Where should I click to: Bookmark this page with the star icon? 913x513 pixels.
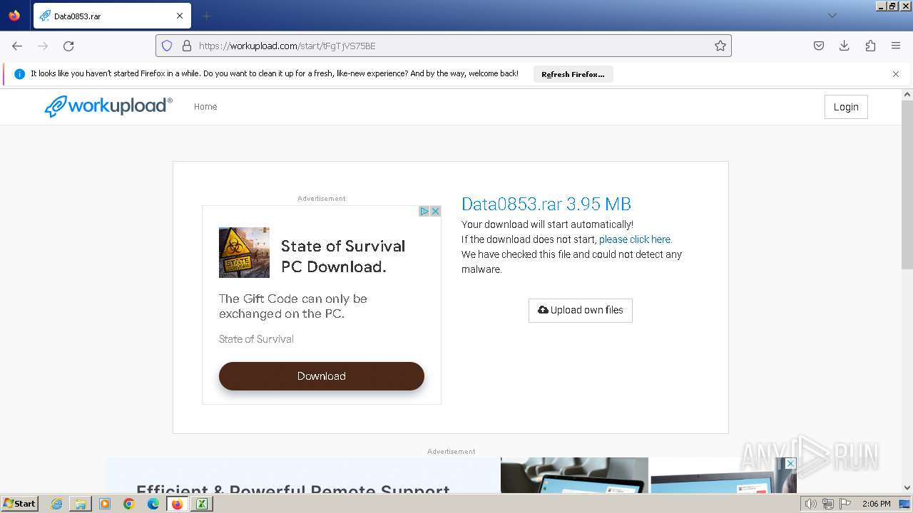pos(720,46)
